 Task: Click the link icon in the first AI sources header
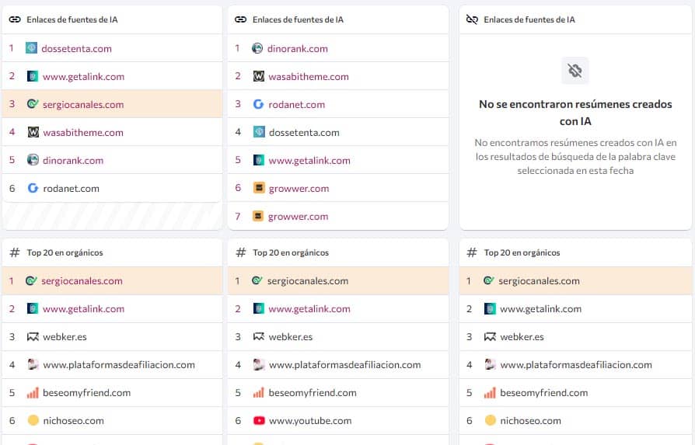15,19
